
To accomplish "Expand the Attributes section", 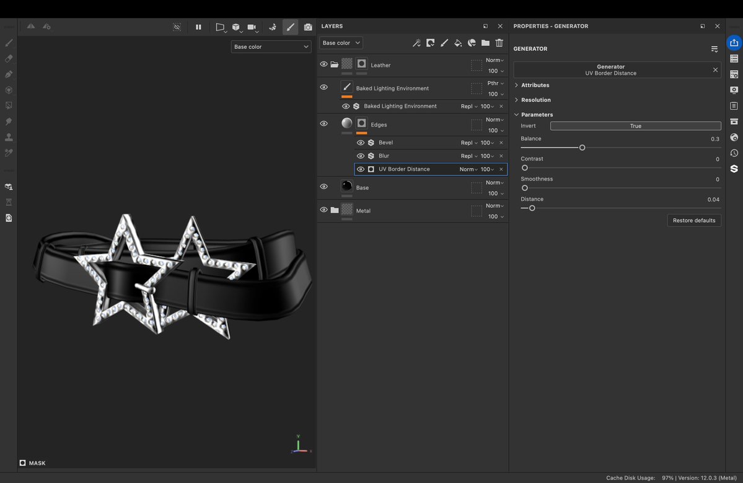I will (x=532, y=86).
